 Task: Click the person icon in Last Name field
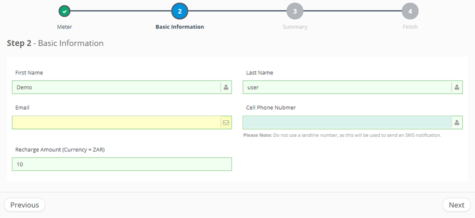pyautogui.click(x=457, y=87)
